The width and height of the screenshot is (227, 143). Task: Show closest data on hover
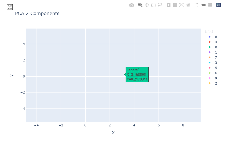click(203, 5)
